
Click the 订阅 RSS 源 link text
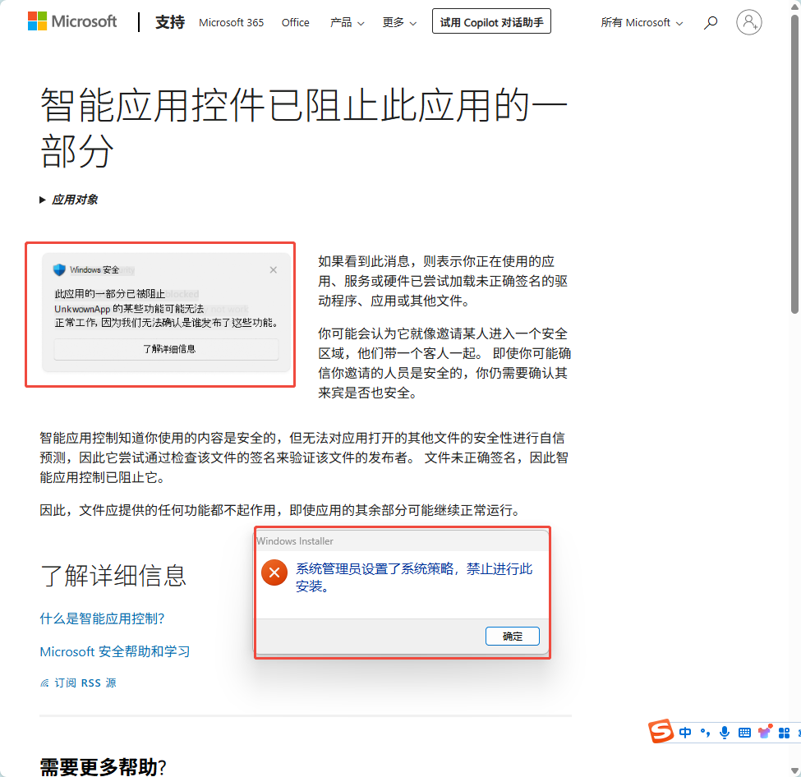tap(85, 683)
